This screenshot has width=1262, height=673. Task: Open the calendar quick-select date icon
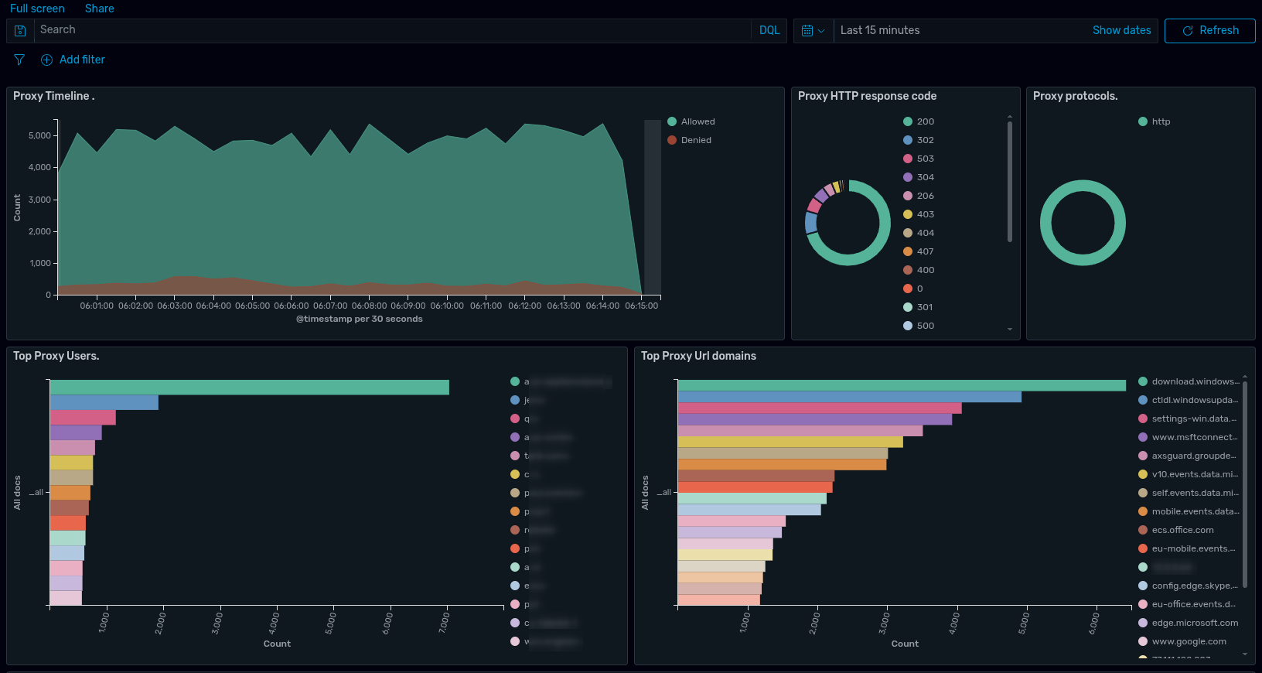point(807,30)
